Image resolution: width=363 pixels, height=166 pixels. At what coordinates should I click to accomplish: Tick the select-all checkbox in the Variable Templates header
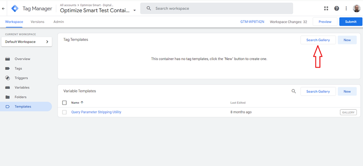(x=64, y=103)
